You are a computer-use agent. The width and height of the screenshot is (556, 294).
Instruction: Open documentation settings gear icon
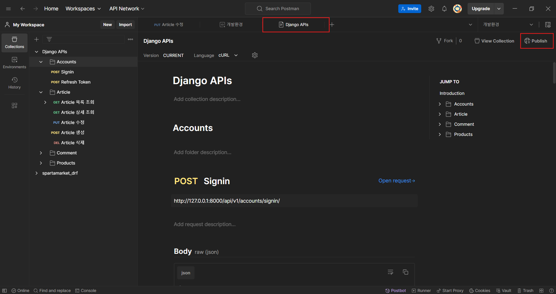(x=255, y=55)
